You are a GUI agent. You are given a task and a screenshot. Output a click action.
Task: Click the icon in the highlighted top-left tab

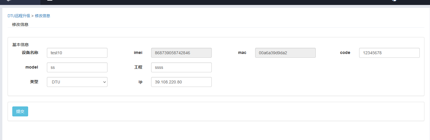pyautogui.click(x=9, y=1)
